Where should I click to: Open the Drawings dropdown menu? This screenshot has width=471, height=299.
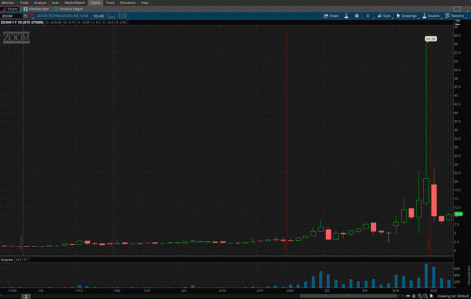[407, 16]
